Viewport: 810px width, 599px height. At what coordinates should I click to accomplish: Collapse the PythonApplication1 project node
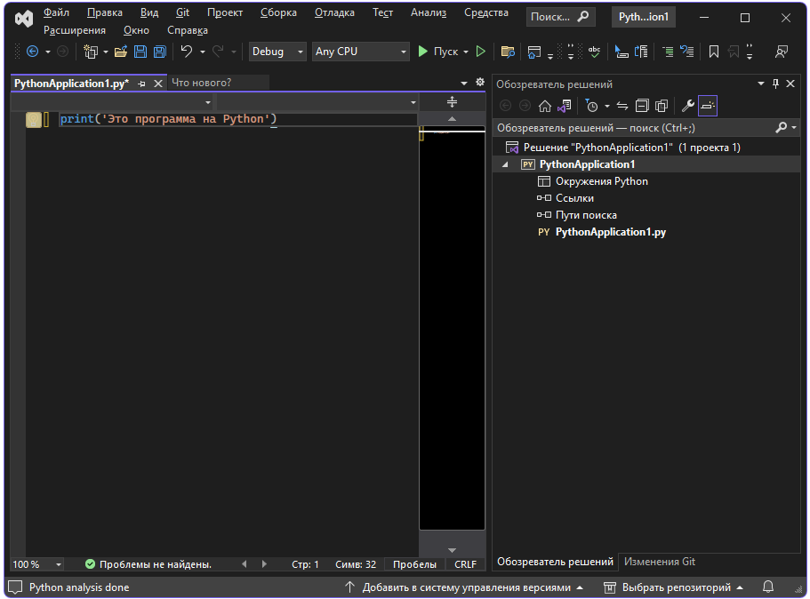pyautogui.click(x=506, y=164)
